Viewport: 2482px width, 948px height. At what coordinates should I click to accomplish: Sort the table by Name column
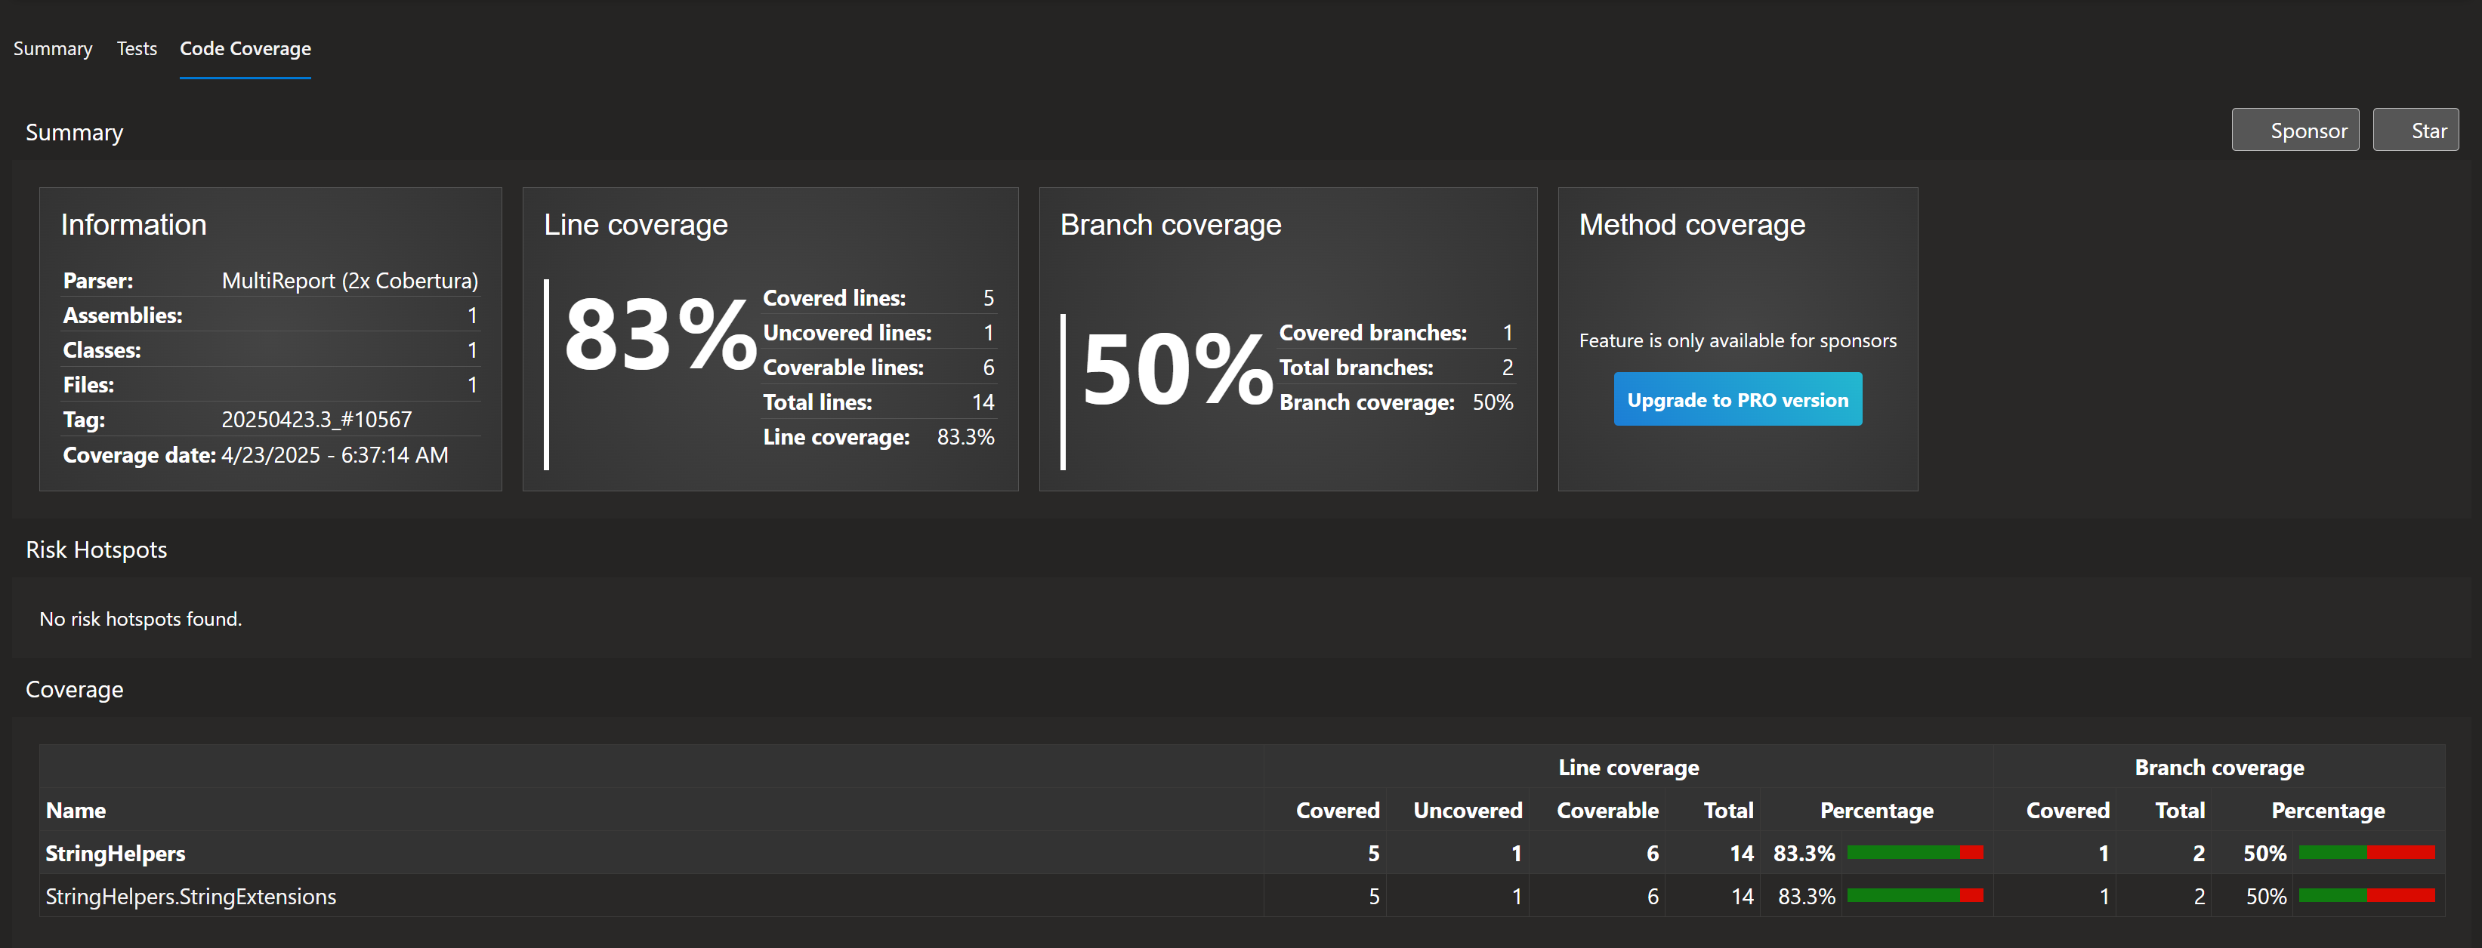[75, 811]
